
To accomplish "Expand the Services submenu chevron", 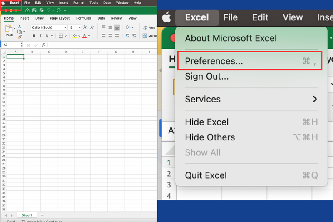I will [x=315, y=99].
